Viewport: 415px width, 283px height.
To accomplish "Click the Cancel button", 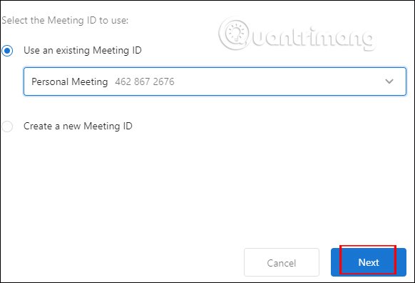I will 282,262.
